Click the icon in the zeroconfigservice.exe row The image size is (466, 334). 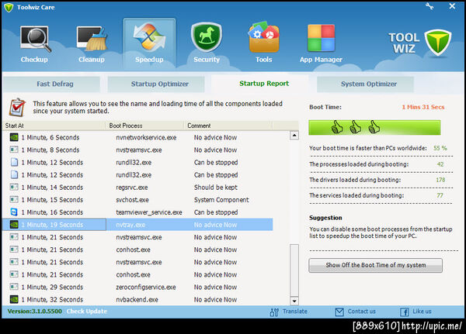click(14, 287)
